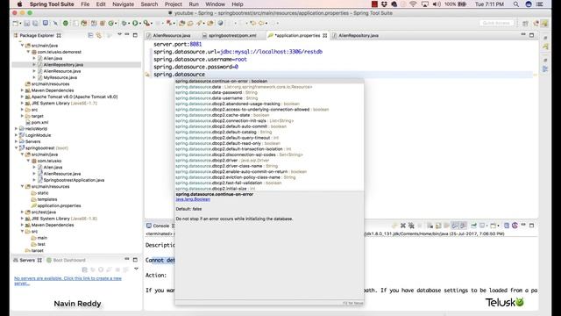This screenshot has width=561, height=316.
Task: Open Servers view menu chevron
Action: coord(136,269)
